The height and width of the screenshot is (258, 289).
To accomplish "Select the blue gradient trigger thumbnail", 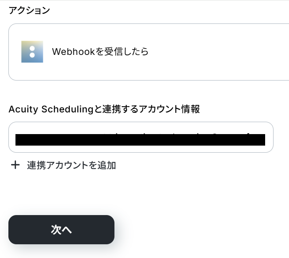I will pos(32,52).
